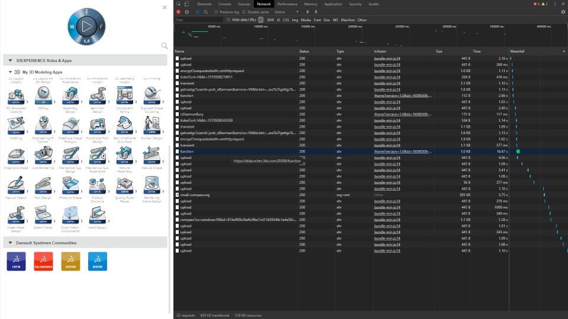Collapse Dassault Systèmes Communities section

[x=10, y=243]
